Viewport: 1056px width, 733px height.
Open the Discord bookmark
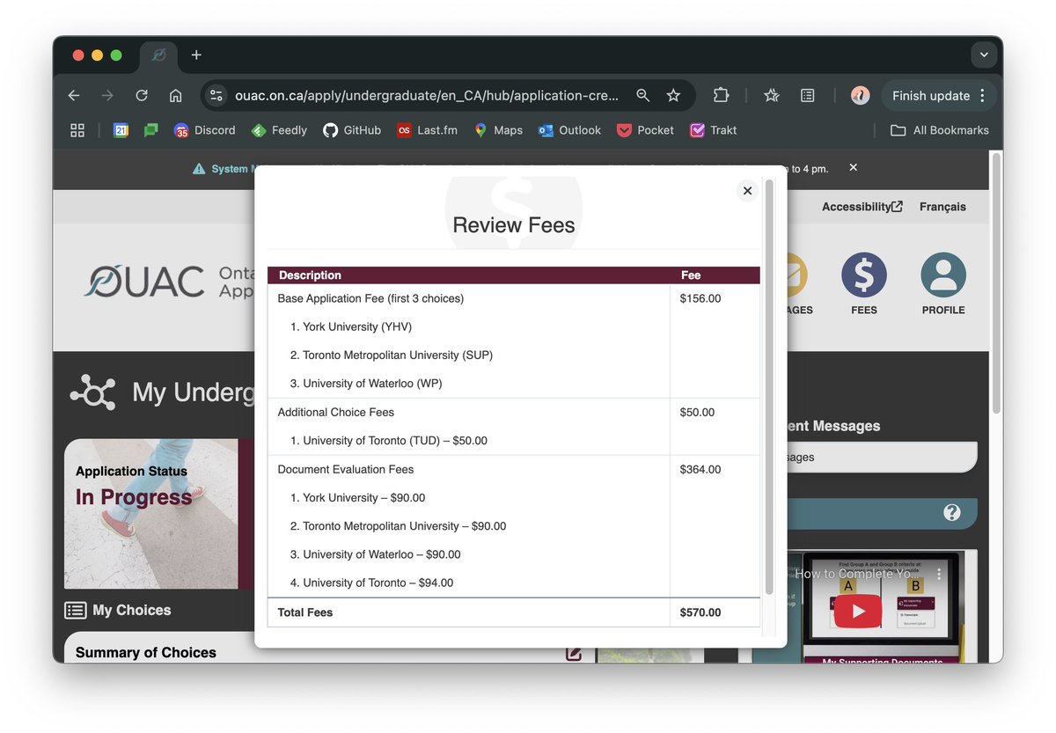click(x=204, y=130)
